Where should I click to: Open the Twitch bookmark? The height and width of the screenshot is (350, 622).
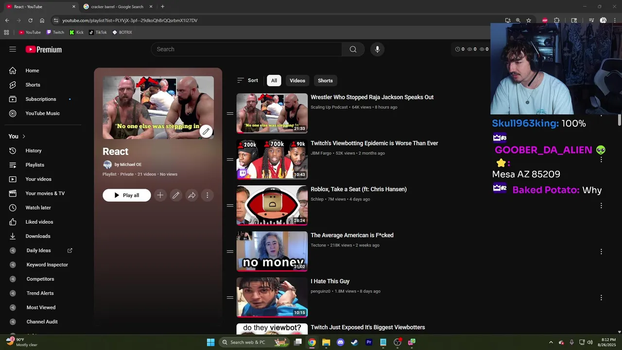(55, 33)
